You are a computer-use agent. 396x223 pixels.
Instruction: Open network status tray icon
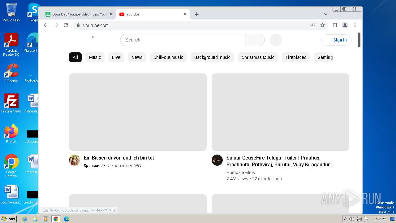359,219
